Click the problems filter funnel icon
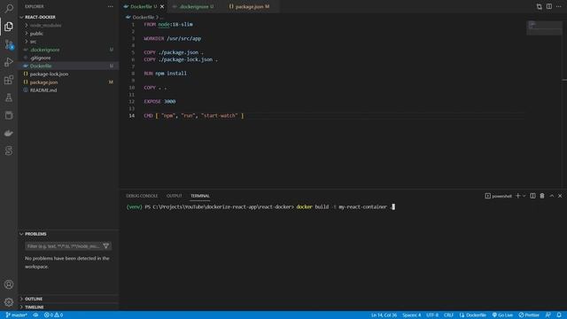This screenshot has height=319, width=567. 106,246
